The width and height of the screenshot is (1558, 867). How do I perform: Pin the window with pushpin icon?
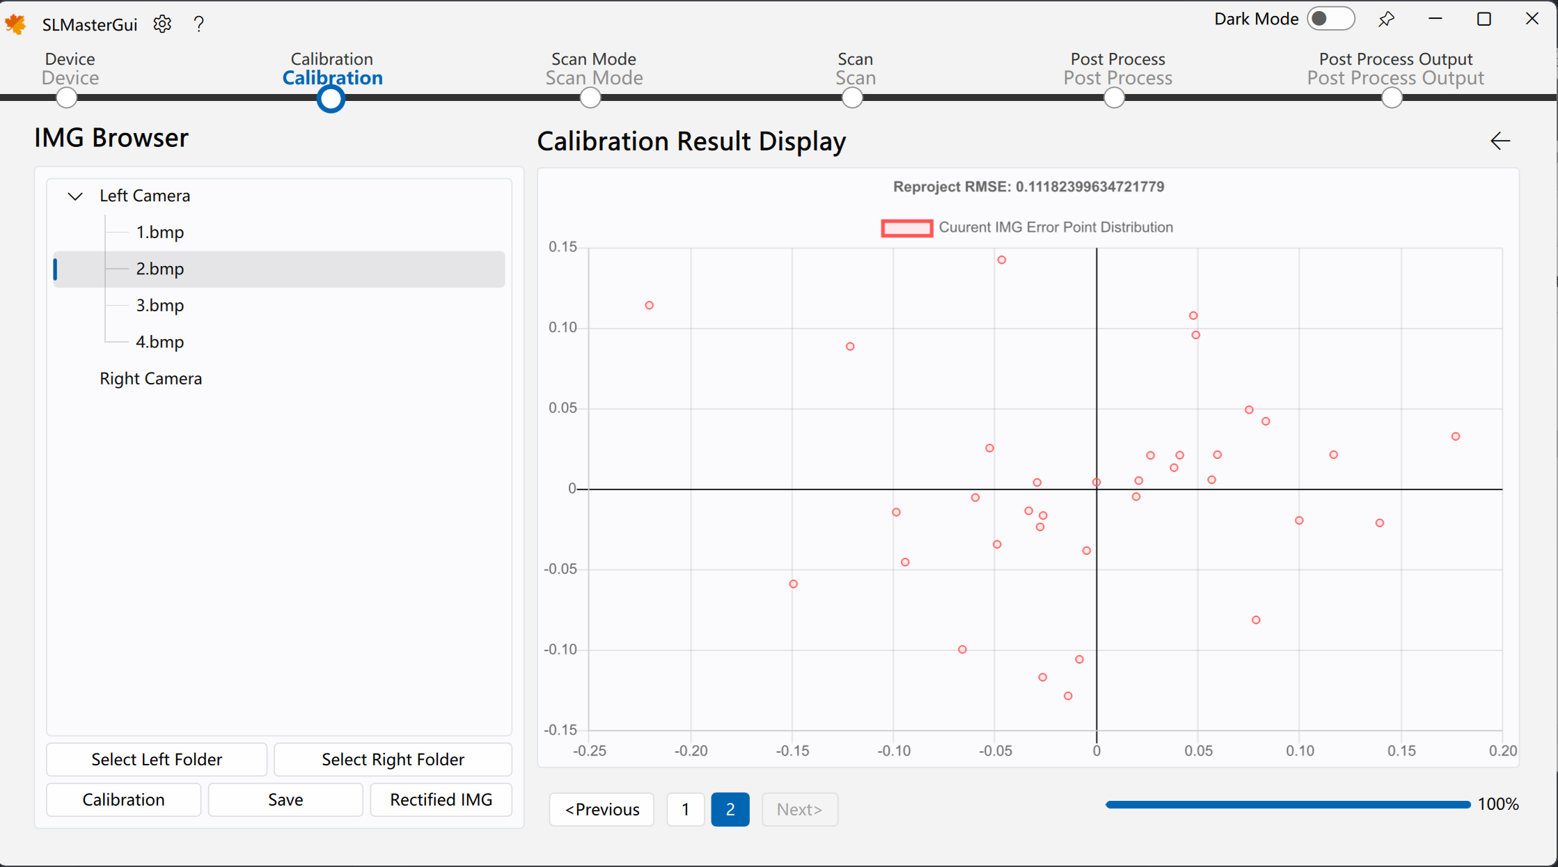pos(1386,19)
